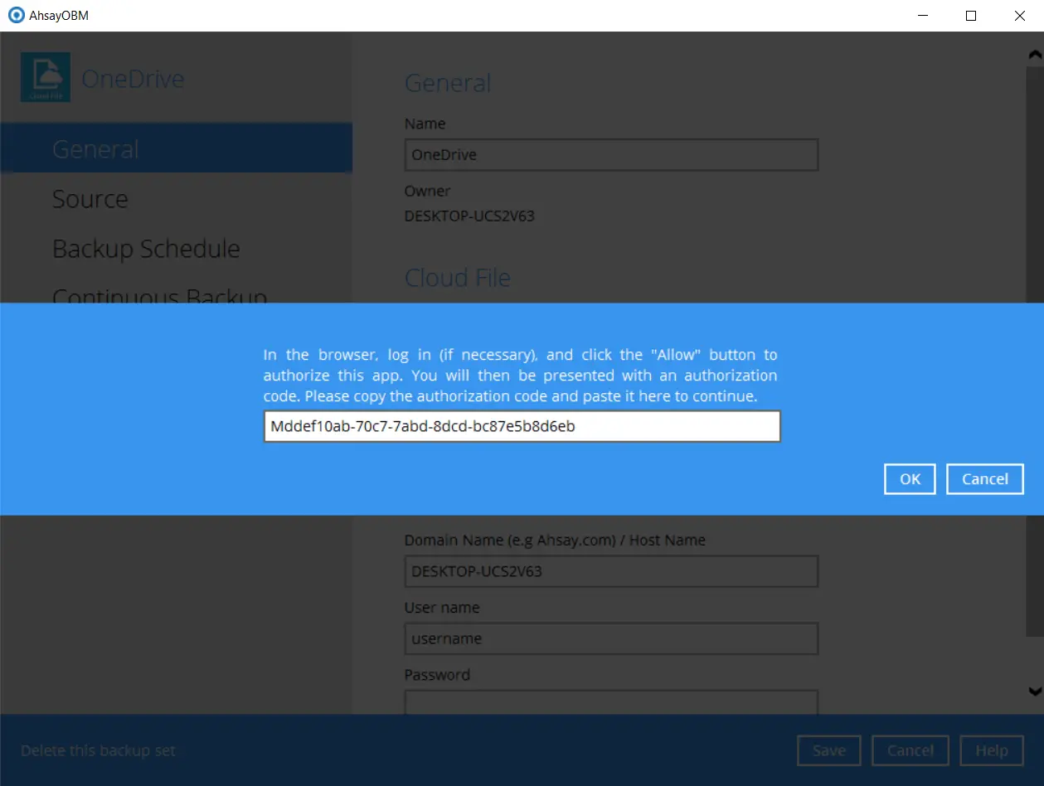Viewport: 1044px width, 786px height.
Task: Select the General section in the sidebar
Action: click(x=95, y=148)
